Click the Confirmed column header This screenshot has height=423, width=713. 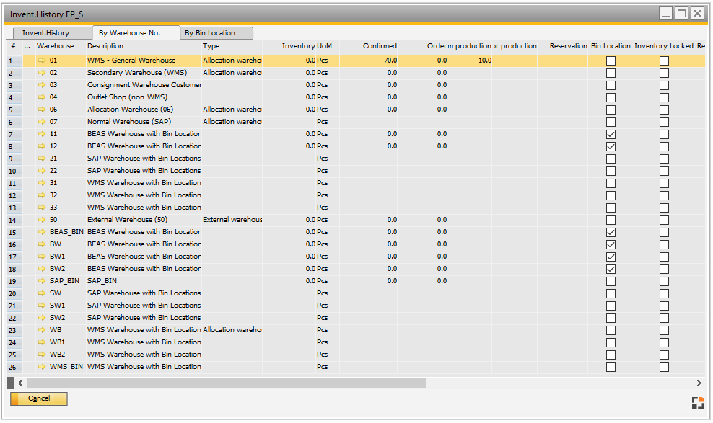(380, 46)
